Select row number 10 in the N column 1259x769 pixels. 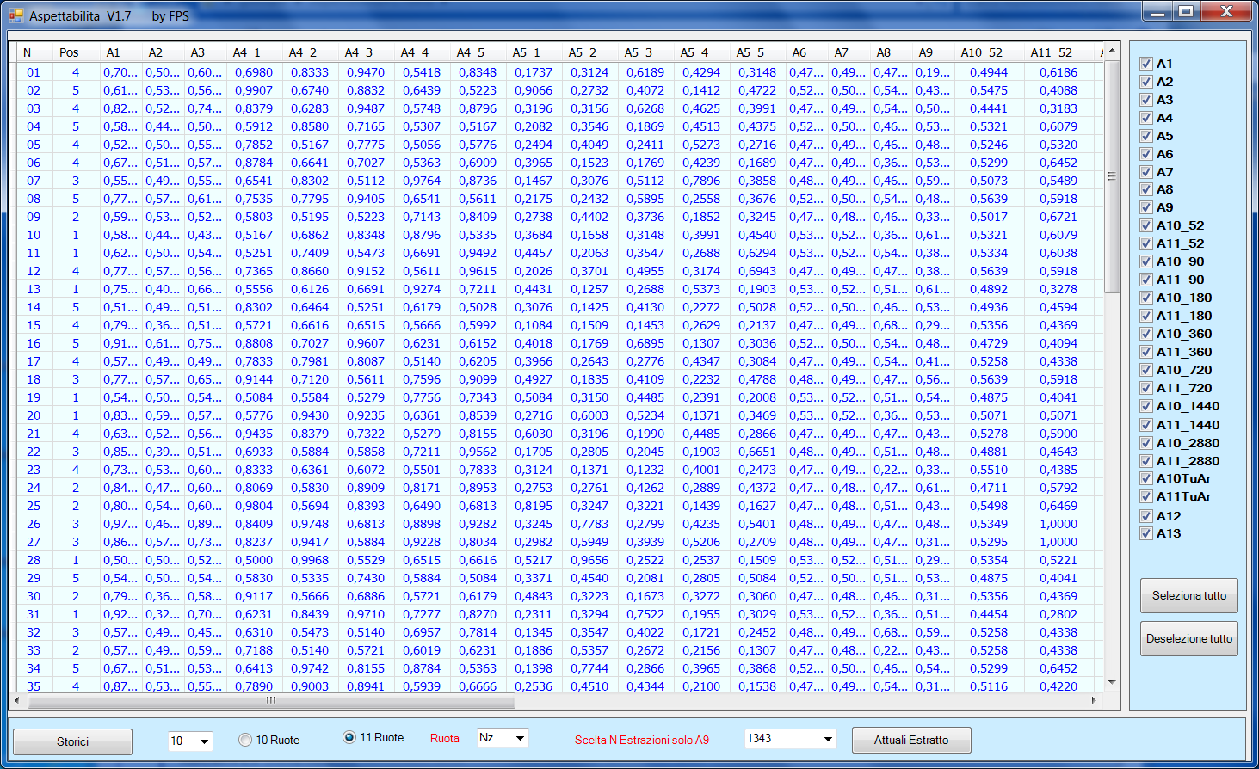(x=34, y=235)
